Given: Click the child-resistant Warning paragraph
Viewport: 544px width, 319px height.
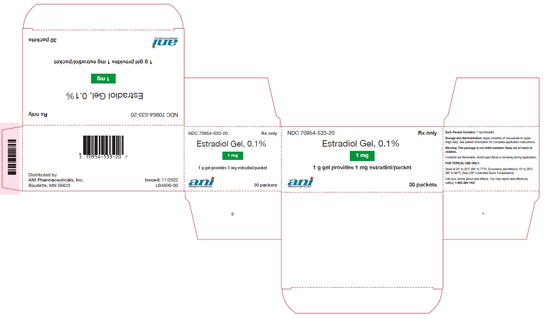Looking at the screenshot, I should (x=488, y=149).
